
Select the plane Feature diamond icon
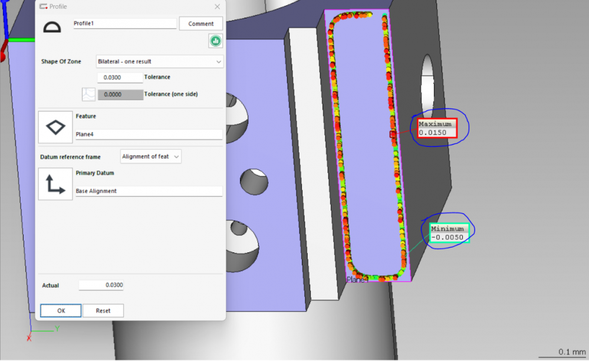55,127
